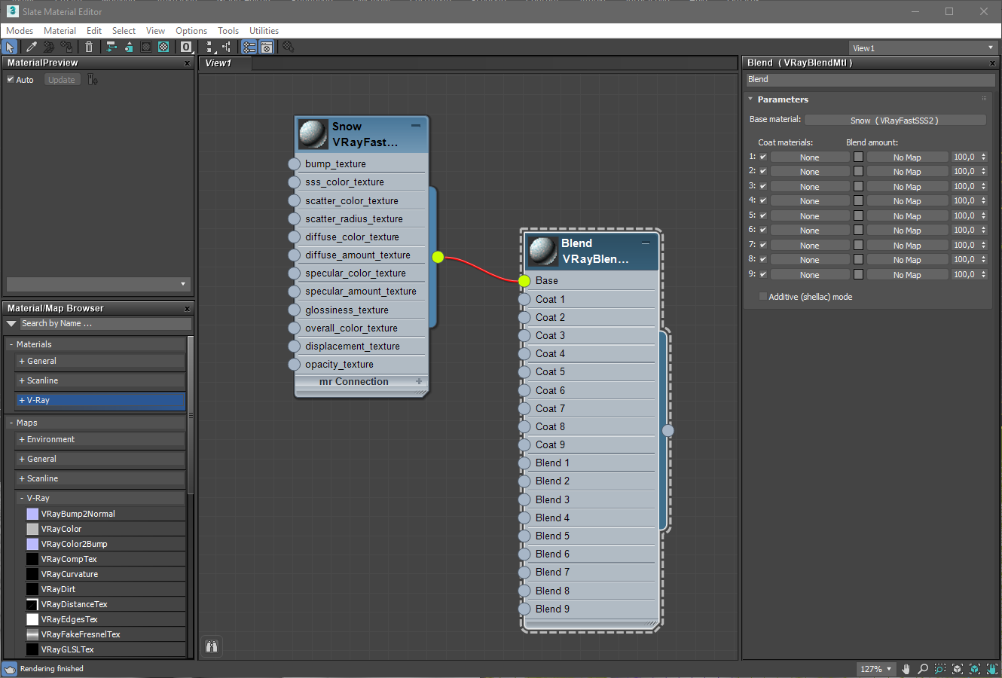Click the blend color swatch for coat 2
This screenshot has width=1002, height=678.
(x=858, y=172)
